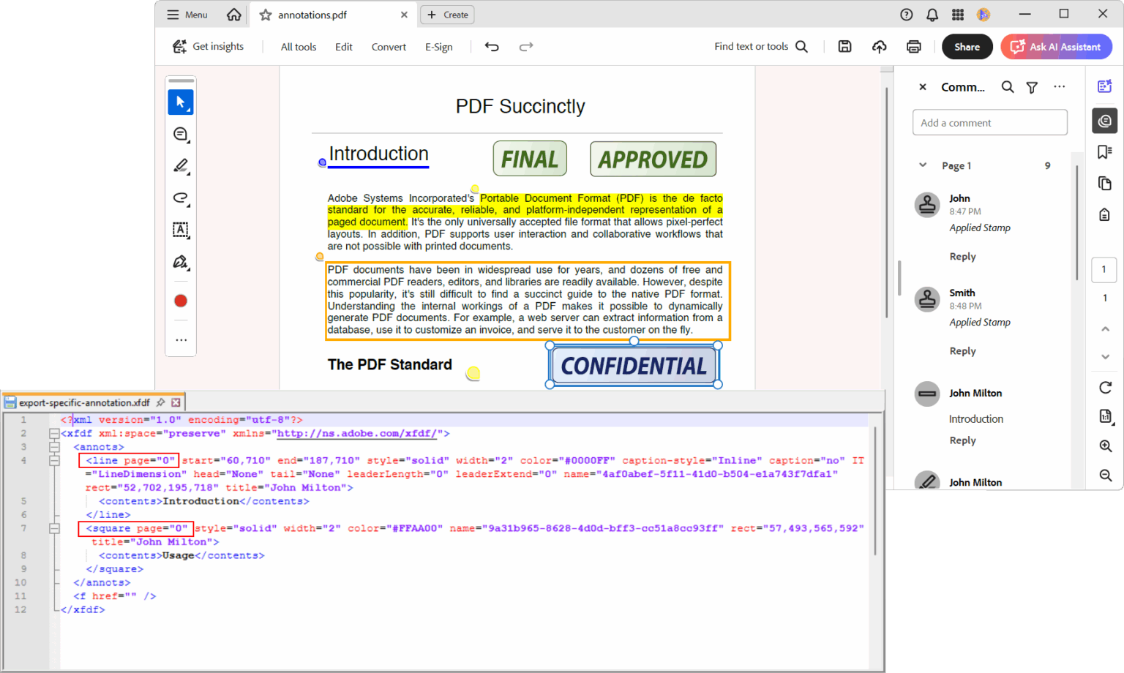The width and height of the screenshot is (1124, 673).
Task: Select the freehand draw loop tool
Action: tap(181, 198)
